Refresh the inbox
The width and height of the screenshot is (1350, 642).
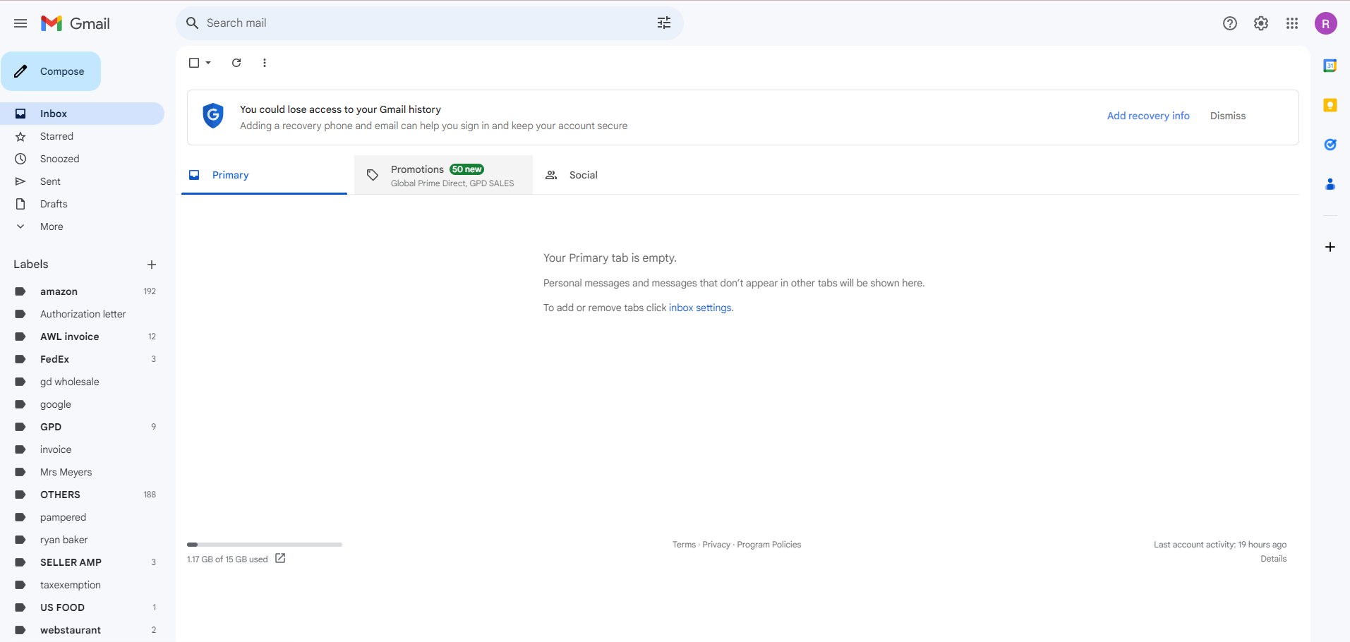[x=236, y=63]
